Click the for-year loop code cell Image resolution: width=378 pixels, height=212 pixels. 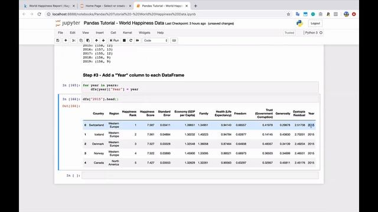pyautogui.click(x=200, y=87)
